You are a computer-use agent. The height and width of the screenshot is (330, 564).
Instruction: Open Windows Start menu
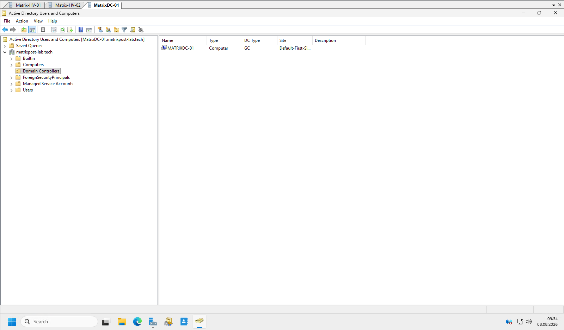(12, 322)
